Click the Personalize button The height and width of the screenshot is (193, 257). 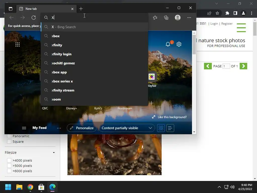tap(82, 128)
